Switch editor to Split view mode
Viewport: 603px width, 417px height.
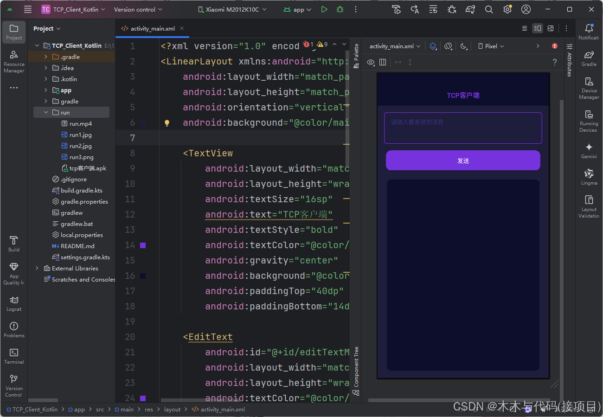click(537, 28)
